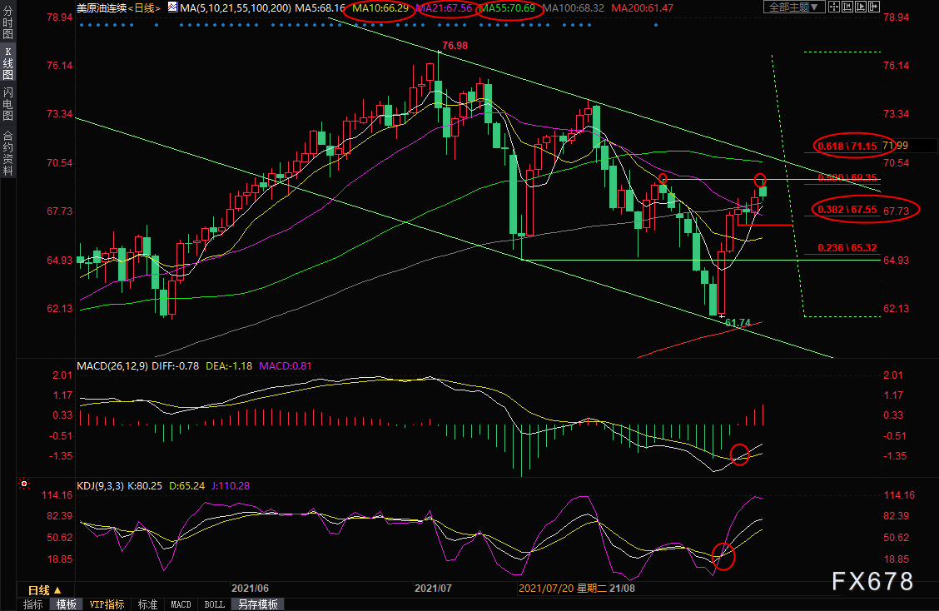Select the K线图 sidebar view
This screenshot has width=939, height=611.
click(x=7, y=63)
